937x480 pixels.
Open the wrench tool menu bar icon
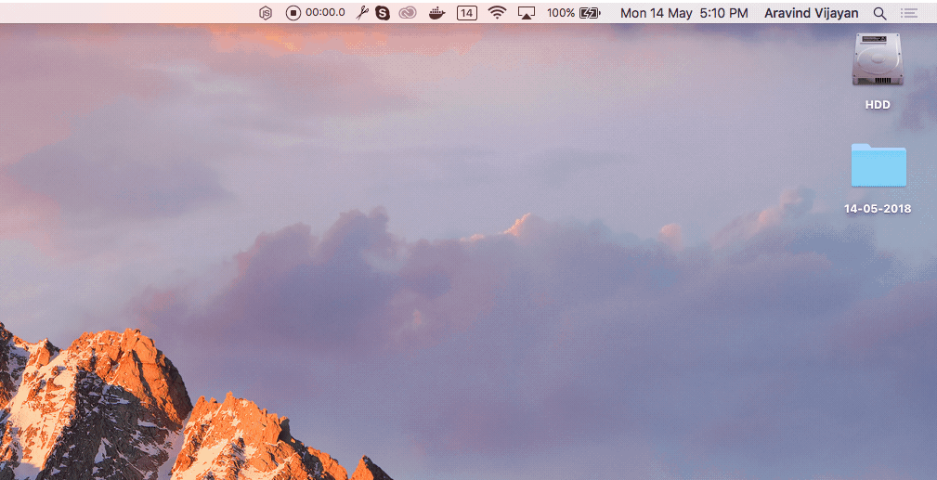tap(362, 13)
